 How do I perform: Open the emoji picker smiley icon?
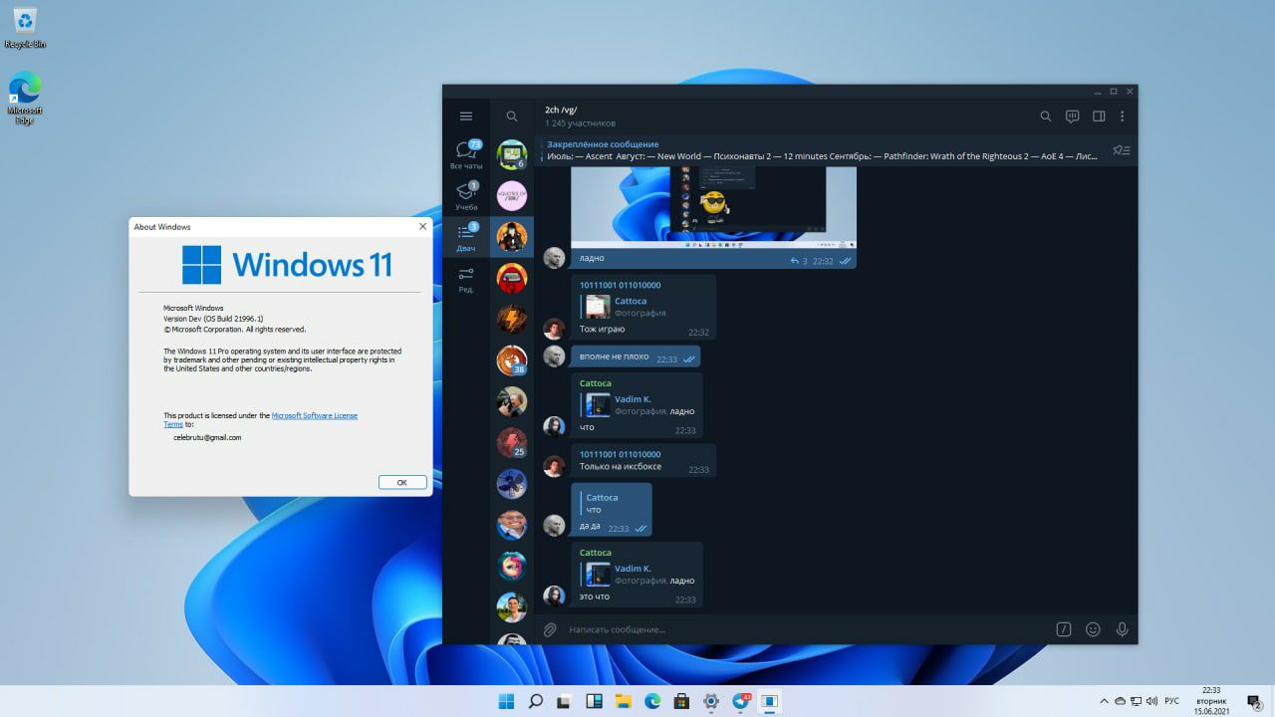[1093, 629]
